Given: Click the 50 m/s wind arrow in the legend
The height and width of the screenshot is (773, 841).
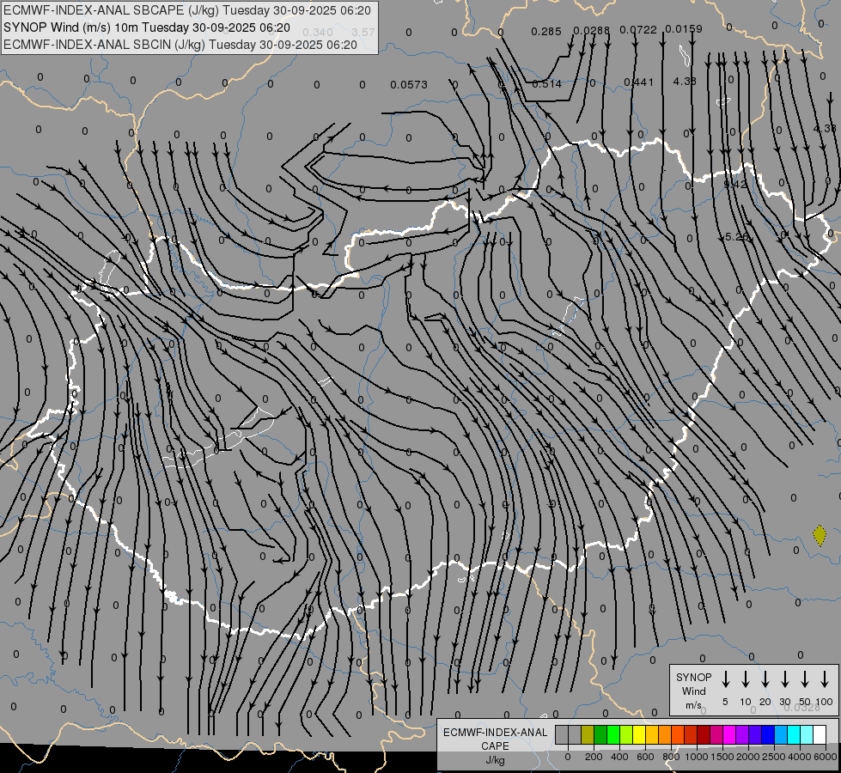Looking at the screenshot, I should point(805,679).
